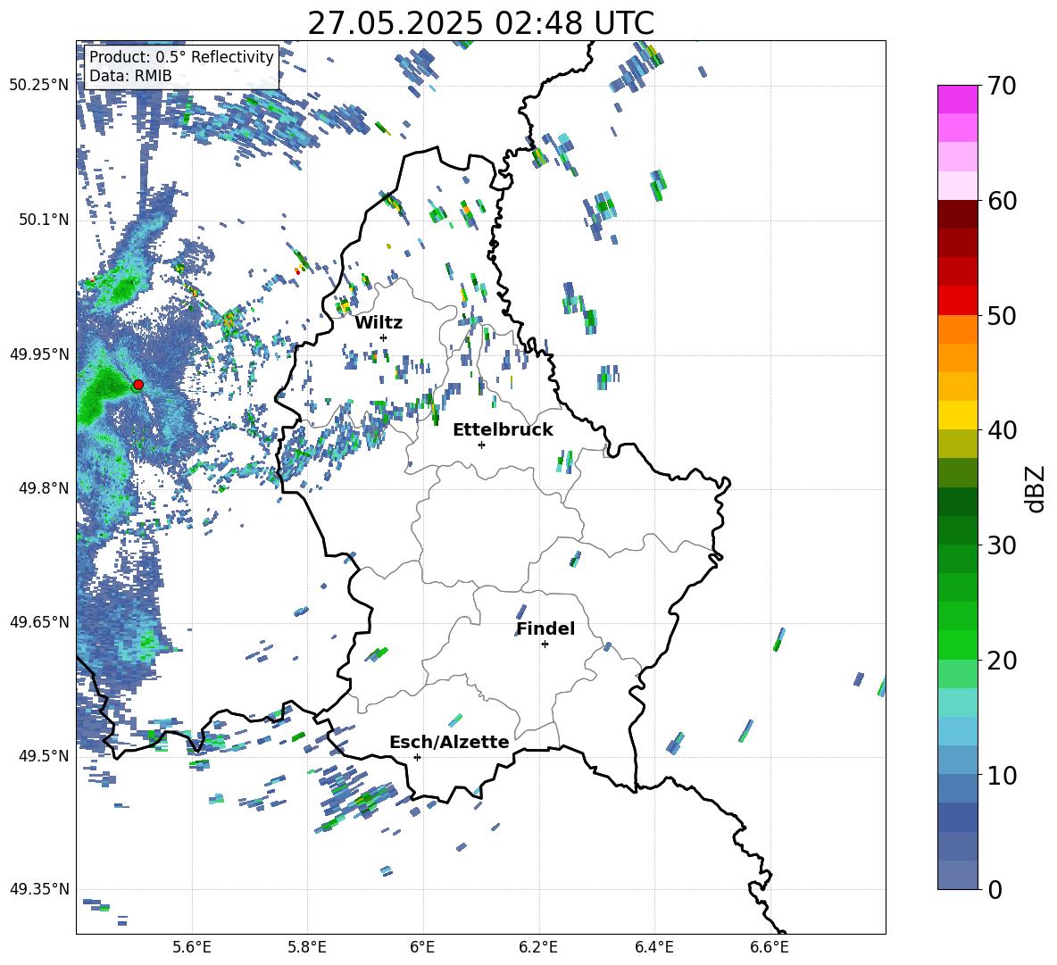Click the 49.35°N latitude label
This screenshot has width=1057, height=965.
(39, 889)
